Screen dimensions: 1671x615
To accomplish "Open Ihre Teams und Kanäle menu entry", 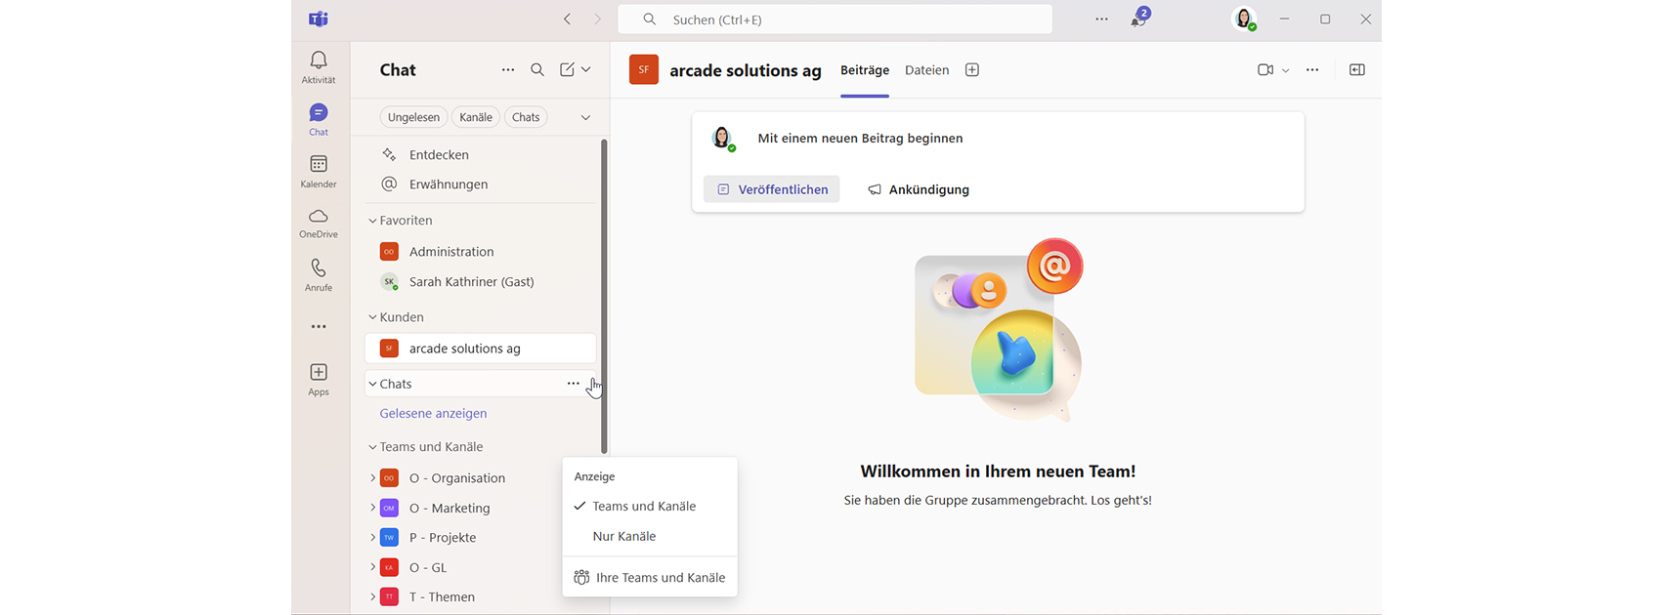I will tap(650, 577).
